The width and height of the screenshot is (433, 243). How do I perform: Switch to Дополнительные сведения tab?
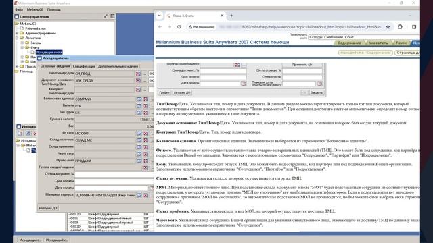[118, 66]
